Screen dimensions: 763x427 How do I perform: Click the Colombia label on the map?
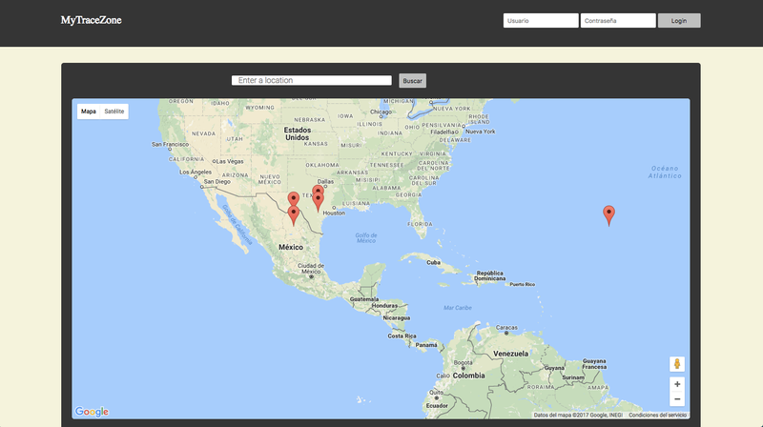[468, 376]
